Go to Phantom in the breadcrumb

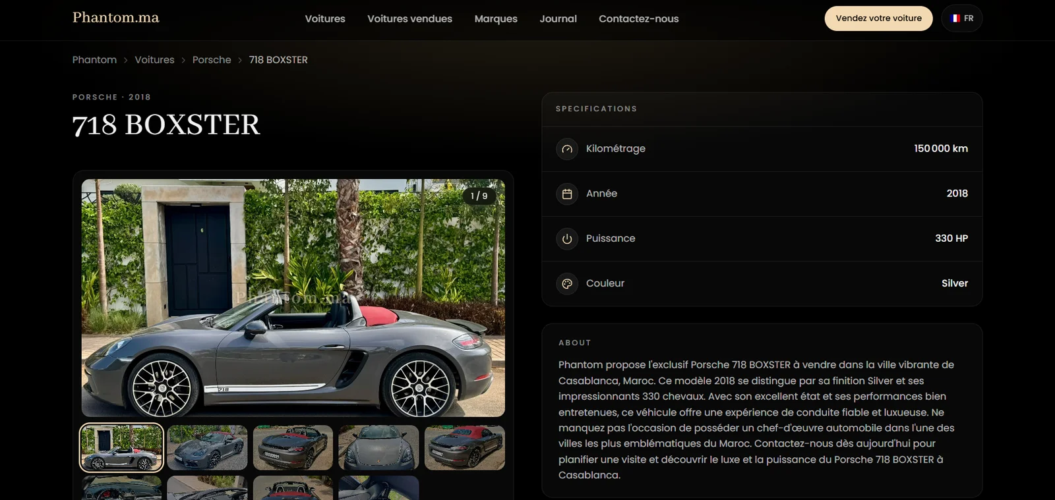[94, 60]
